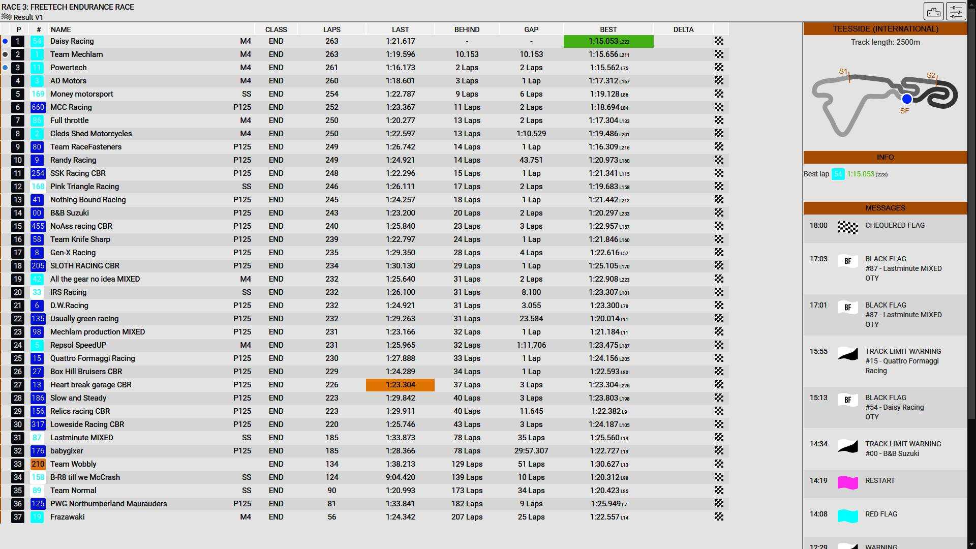Screen dimensions: 976x549
Task: Click chequered flag icon for Daisy Racing row
Action: coord(719,41)
